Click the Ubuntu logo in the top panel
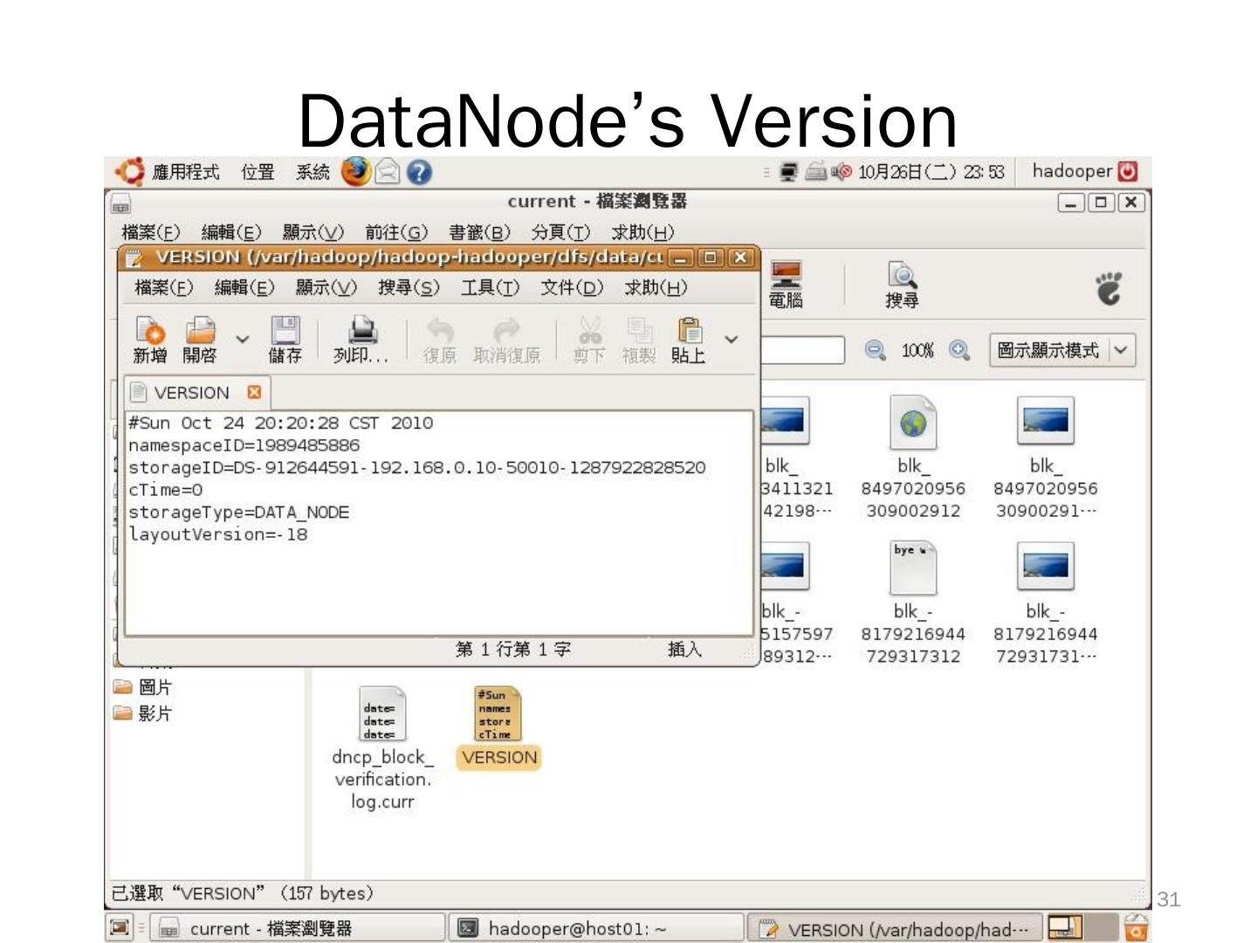 click(130, 172)
